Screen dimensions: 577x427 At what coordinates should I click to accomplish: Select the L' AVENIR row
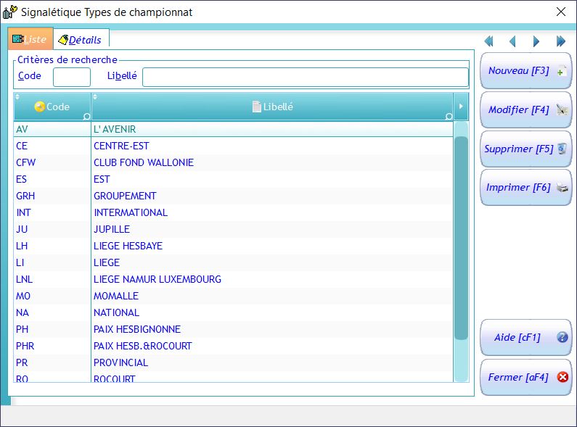(x=233, y=129)
